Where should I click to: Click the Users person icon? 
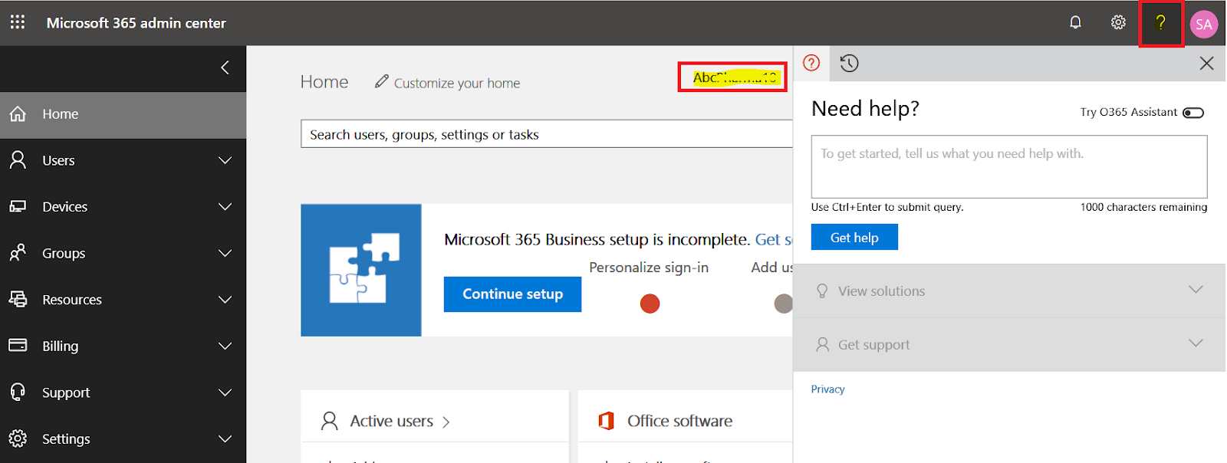click(18, 159)
